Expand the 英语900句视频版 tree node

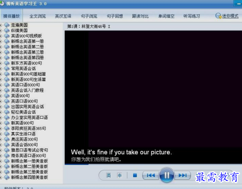[x=1, y=36]
